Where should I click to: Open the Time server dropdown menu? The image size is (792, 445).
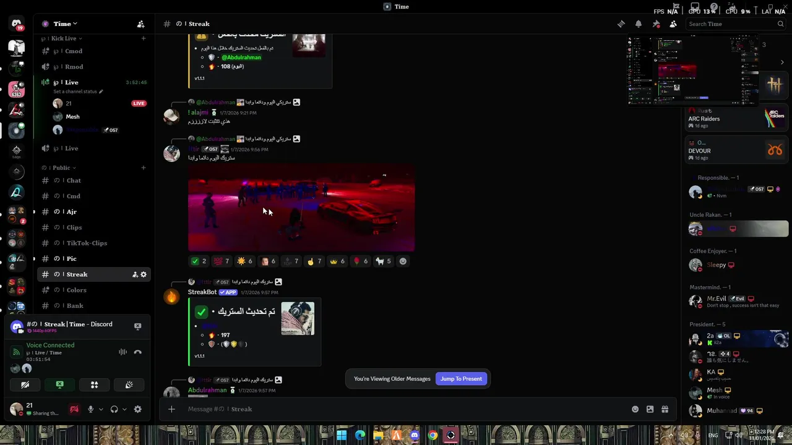pos(64,24)
